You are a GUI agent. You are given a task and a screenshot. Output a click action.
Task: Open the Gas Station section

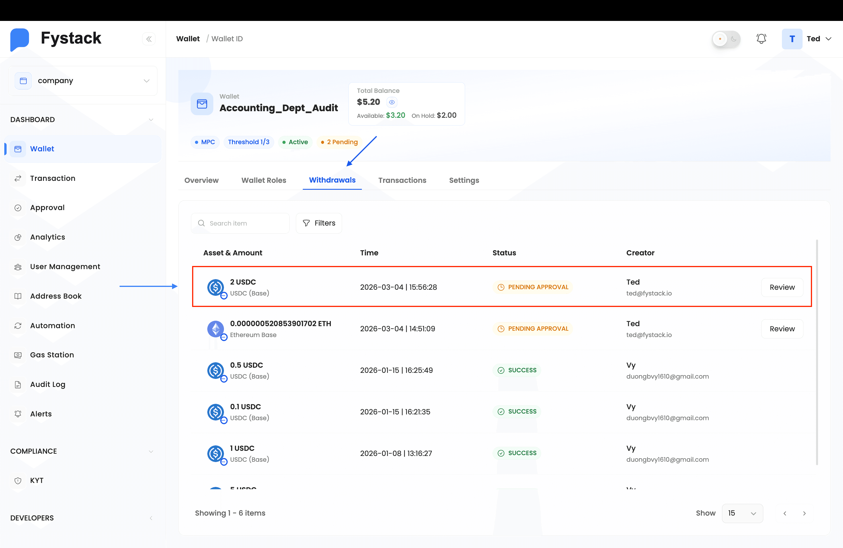point(52,355)
